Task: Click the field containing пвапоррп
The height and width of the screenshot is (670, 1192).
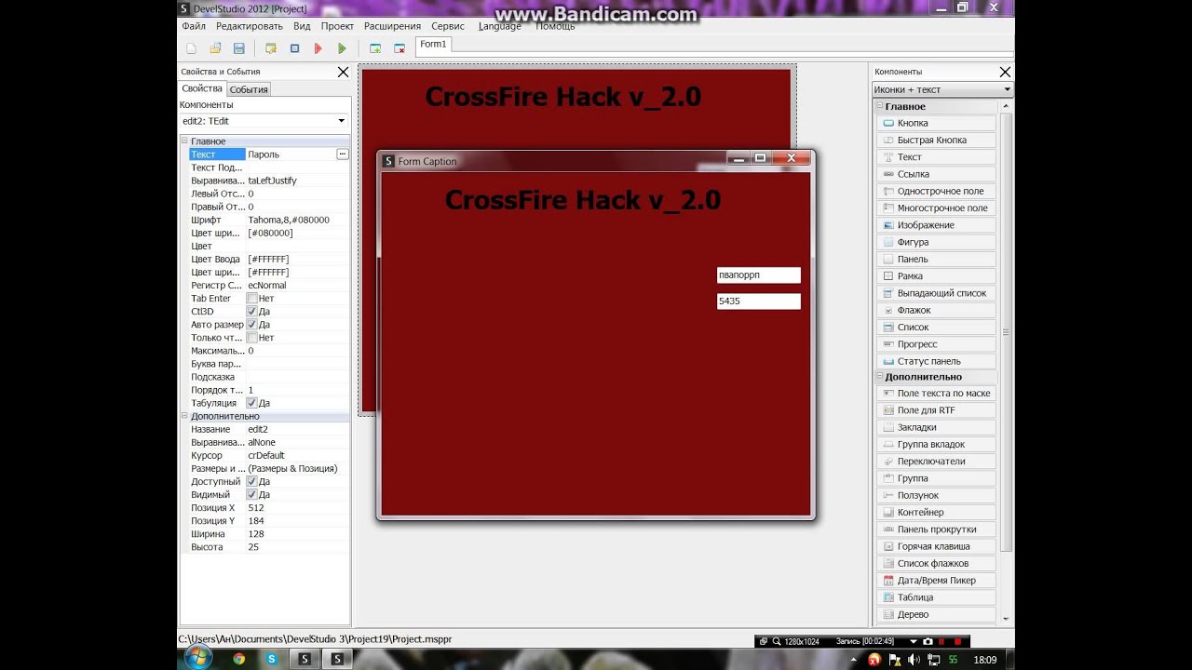Action: pos(759,275)
